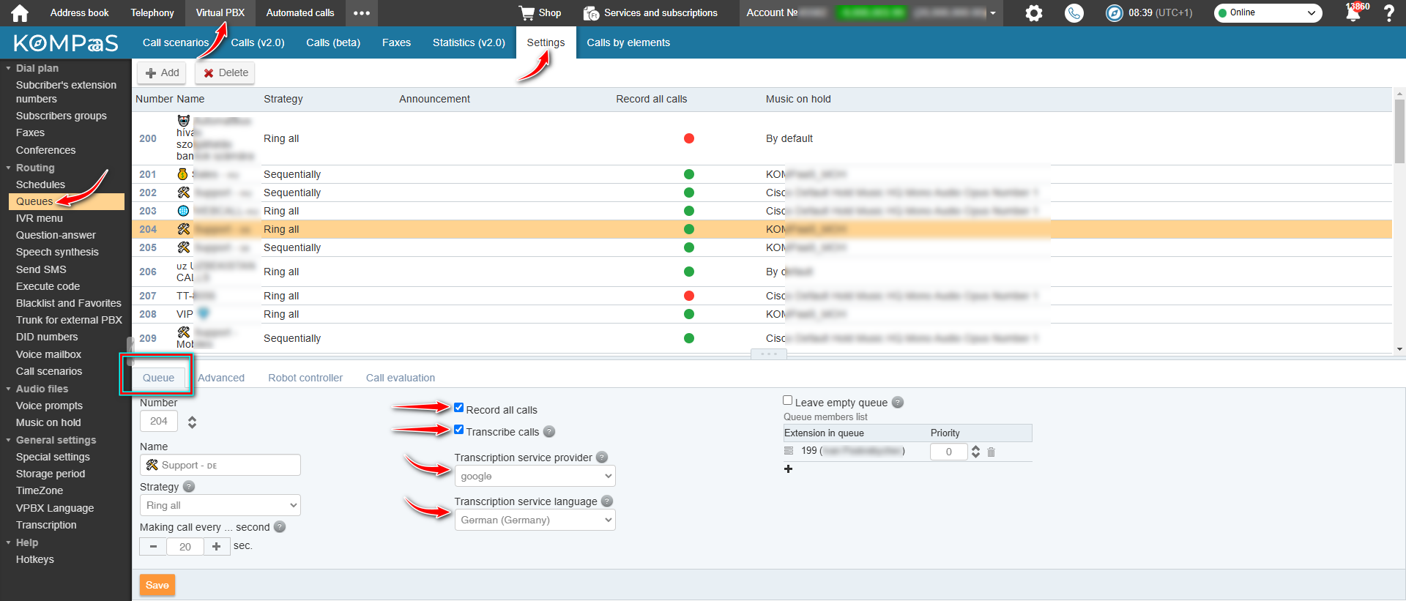The image size is (1406, 601).
Task: Click the drag handle of extension 199
Action: tap(789, 451)
